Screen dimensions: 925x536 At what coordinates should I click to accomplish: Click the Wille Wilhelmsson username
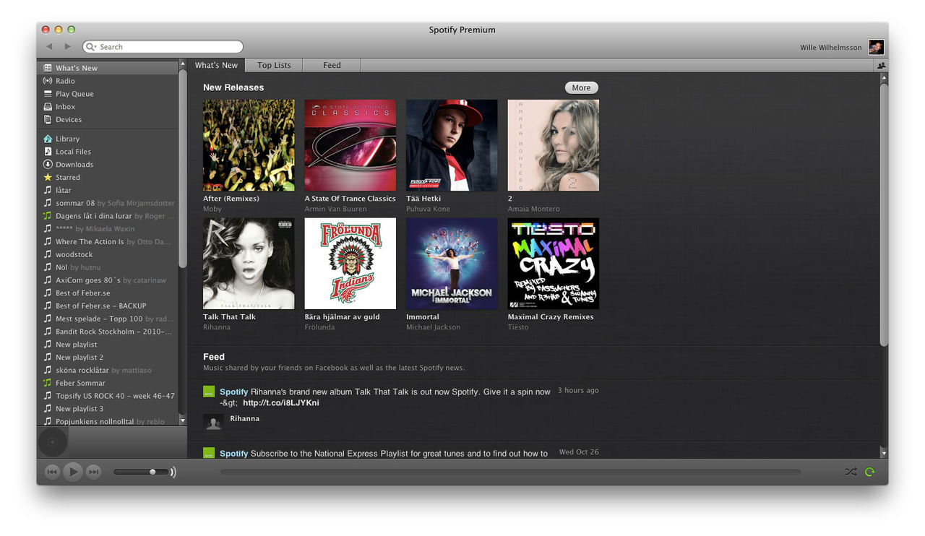click(x=831, y=48)
